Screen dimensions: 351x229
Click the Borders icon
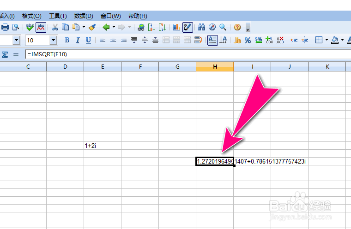coord(319,40)
